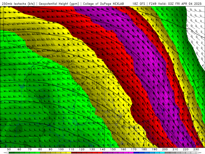Image resolution: width=205 pixels, height=154 pixels.
Task: Click the 100 value on the color scale
Action: pyautogui.click(x=61, y=149)
